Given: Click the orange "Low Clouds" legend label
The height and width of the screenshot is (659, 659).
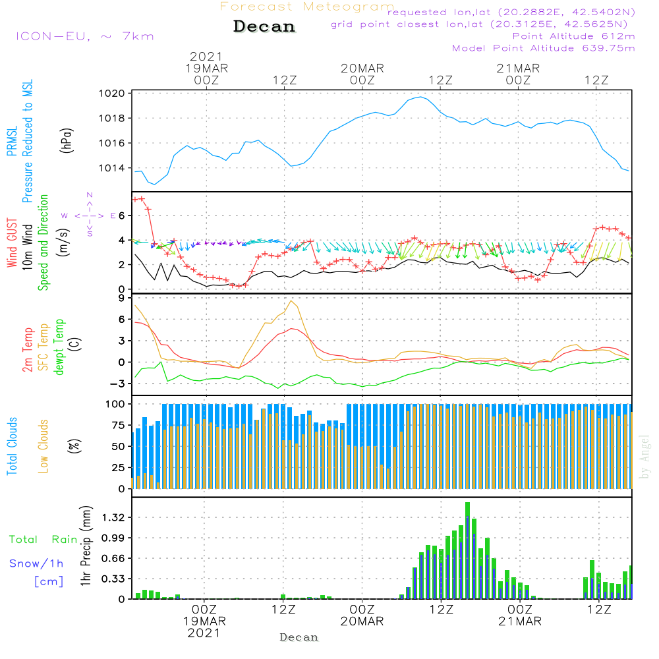Looking at the screenshot, I should 43,446.
